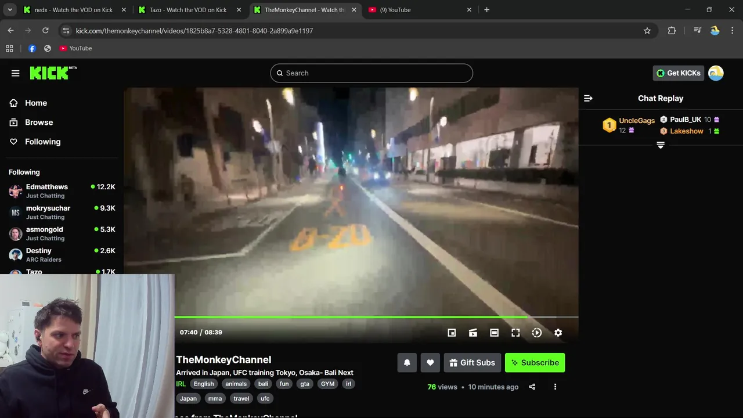
Task: Open Chrome three-dot menu
Action: [x=733, y=31]
